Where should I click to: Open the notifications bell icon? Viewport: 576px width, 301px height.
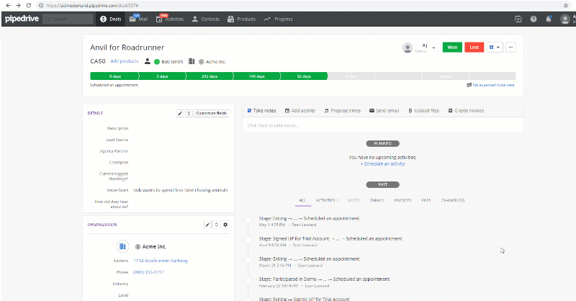[x=549, y=19]
